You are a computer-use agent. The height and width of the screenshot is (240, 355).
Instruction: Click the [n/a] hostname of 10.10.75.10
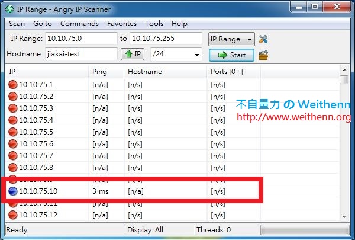tap(135, 191)
